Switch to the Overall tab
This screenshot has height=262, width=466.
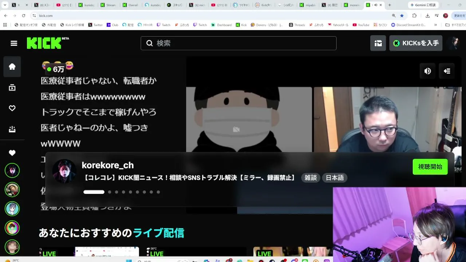(131, 5)
